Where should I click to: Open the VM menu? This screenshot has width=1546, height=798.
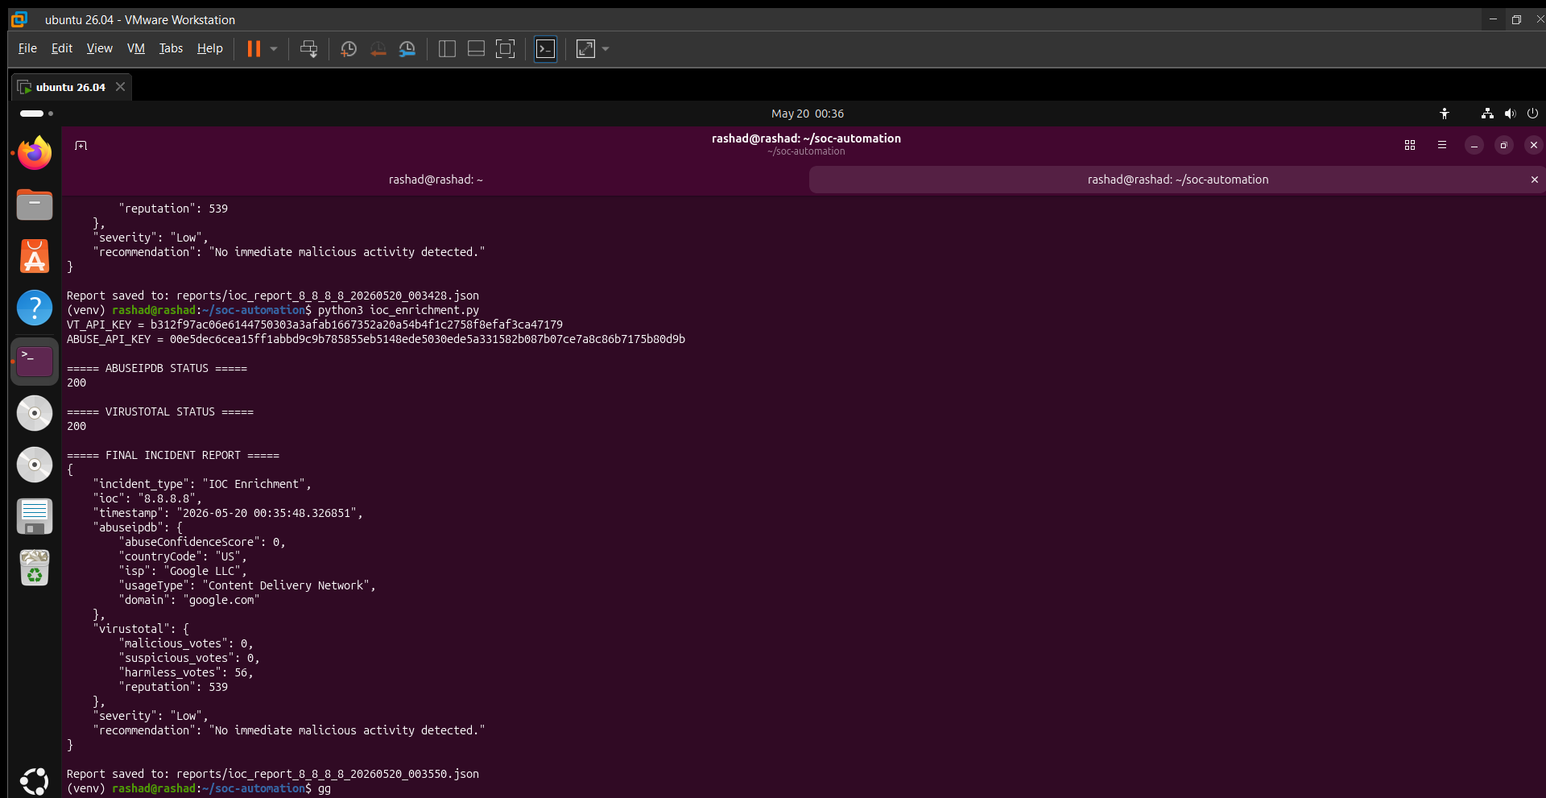(136, 48)
